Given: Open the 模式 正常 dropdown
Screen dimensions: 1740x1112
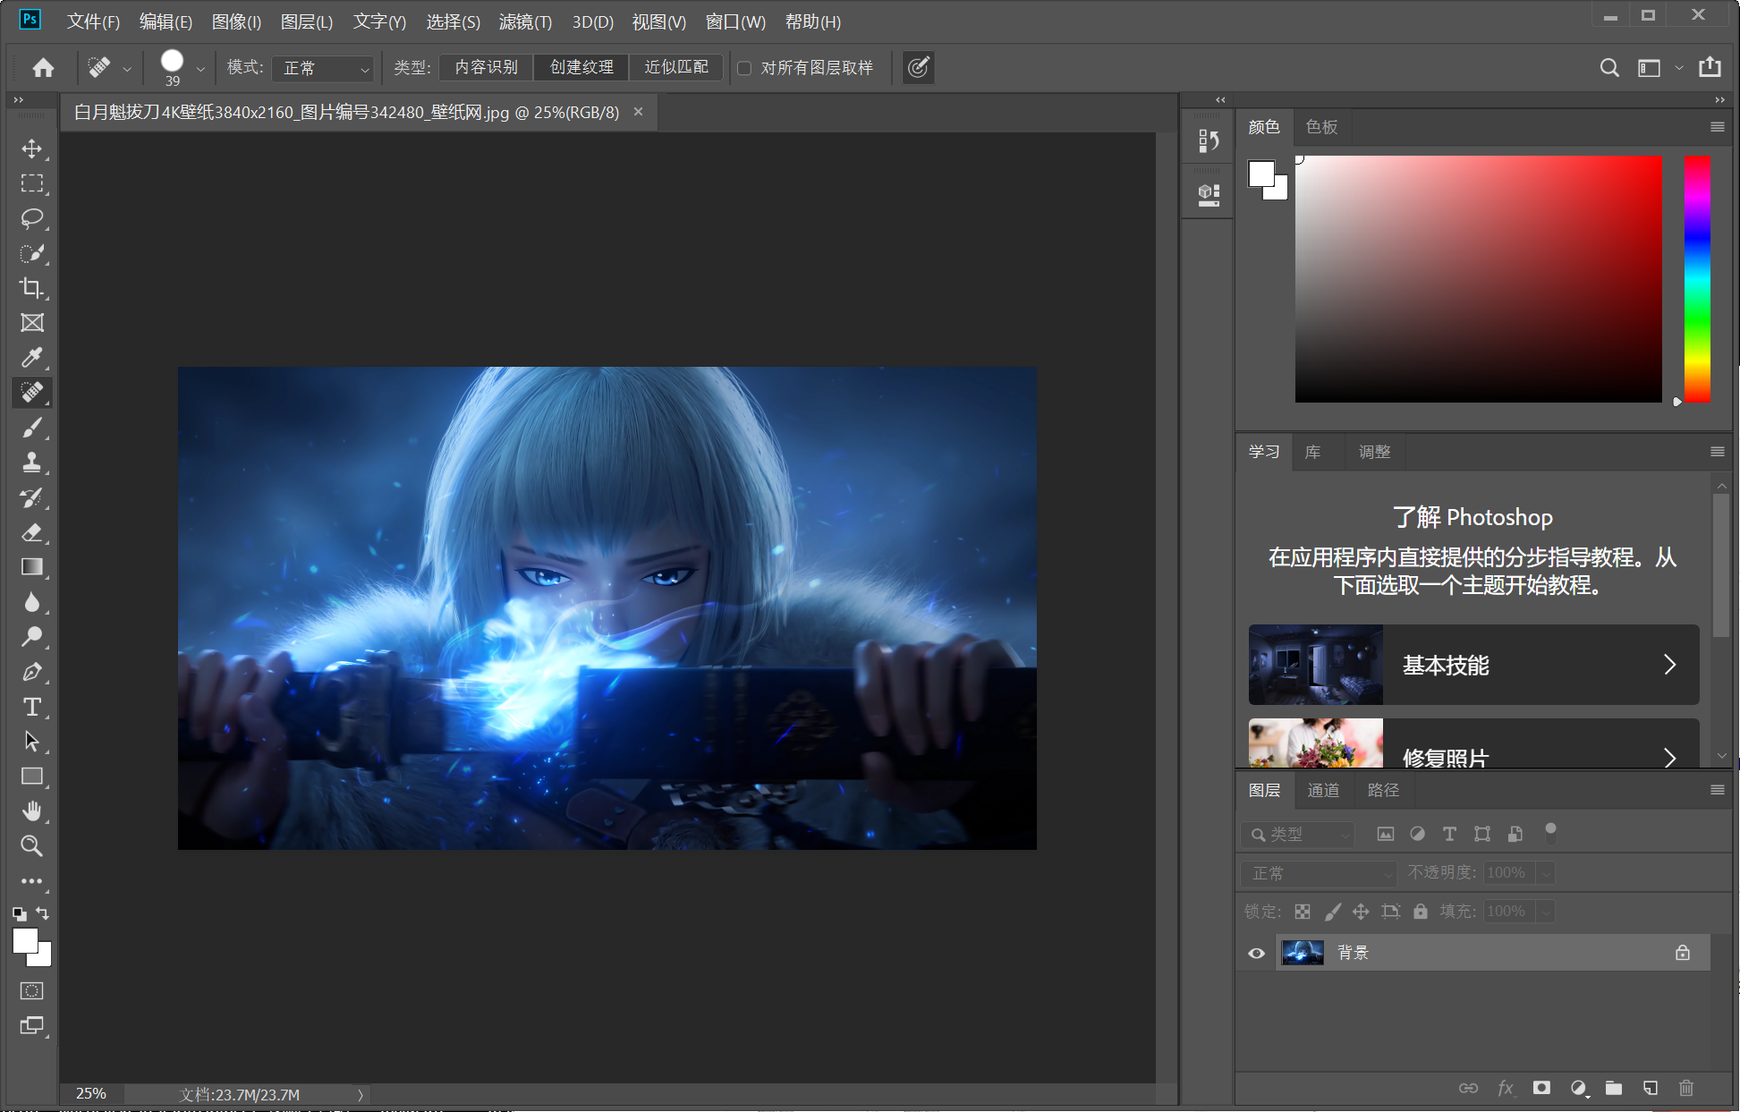Looking at the screenshot, I should click(x=322, y=68).
